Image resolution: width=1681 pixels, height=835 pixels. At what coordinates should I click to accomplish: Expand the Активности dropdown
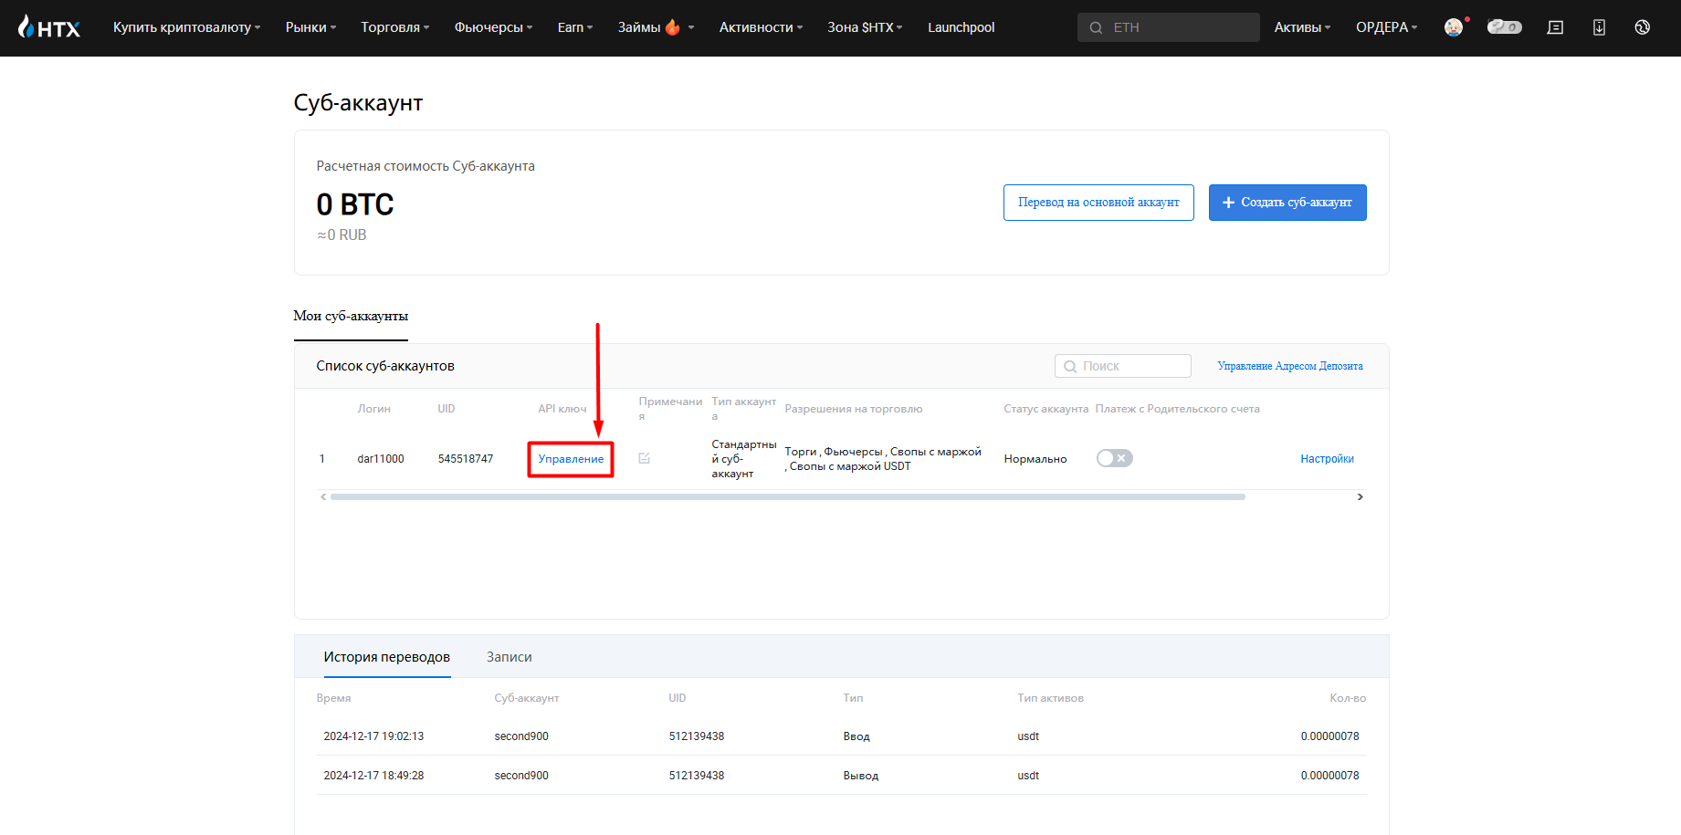click(x=761, y=27)
